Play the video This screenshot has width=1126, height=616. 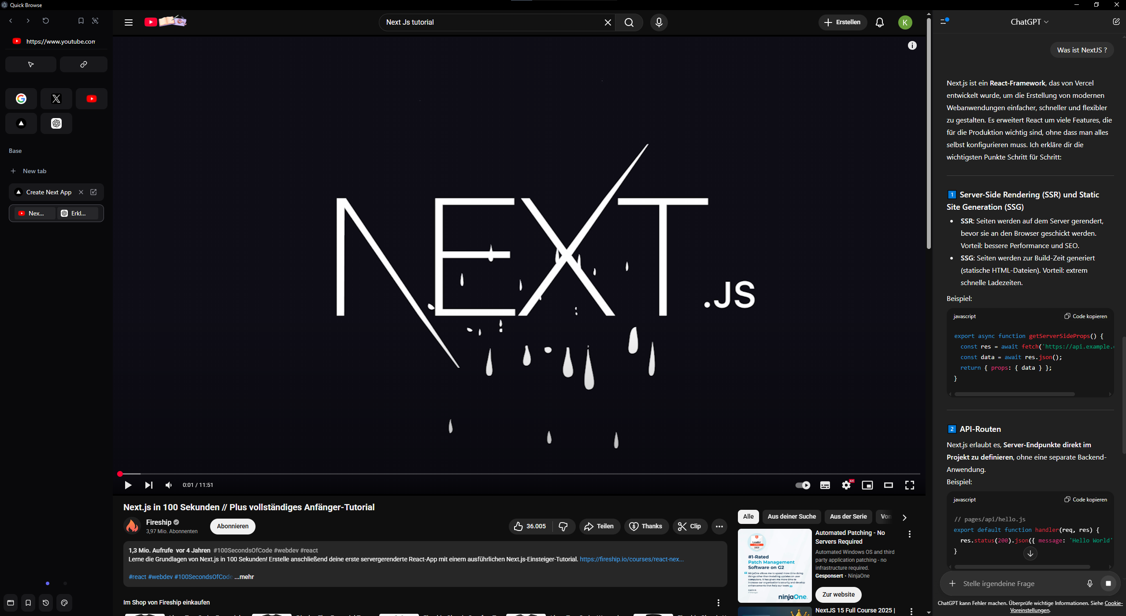pos(128,485)
